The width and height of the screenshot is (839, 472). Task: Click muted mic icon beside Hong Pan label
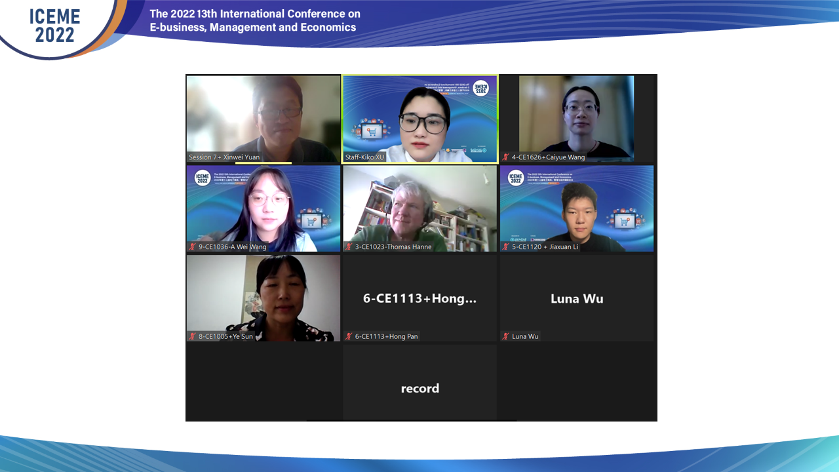point(349,336)
